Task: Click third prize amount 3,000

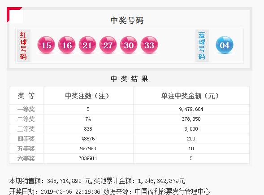Action: point(191,129)
